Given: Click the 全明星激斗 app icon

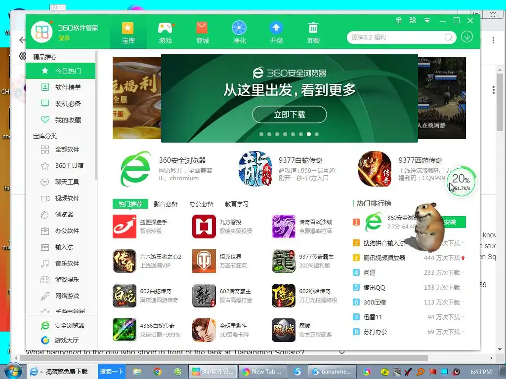Looking at the screenshot, I should [x=204, y=330].
